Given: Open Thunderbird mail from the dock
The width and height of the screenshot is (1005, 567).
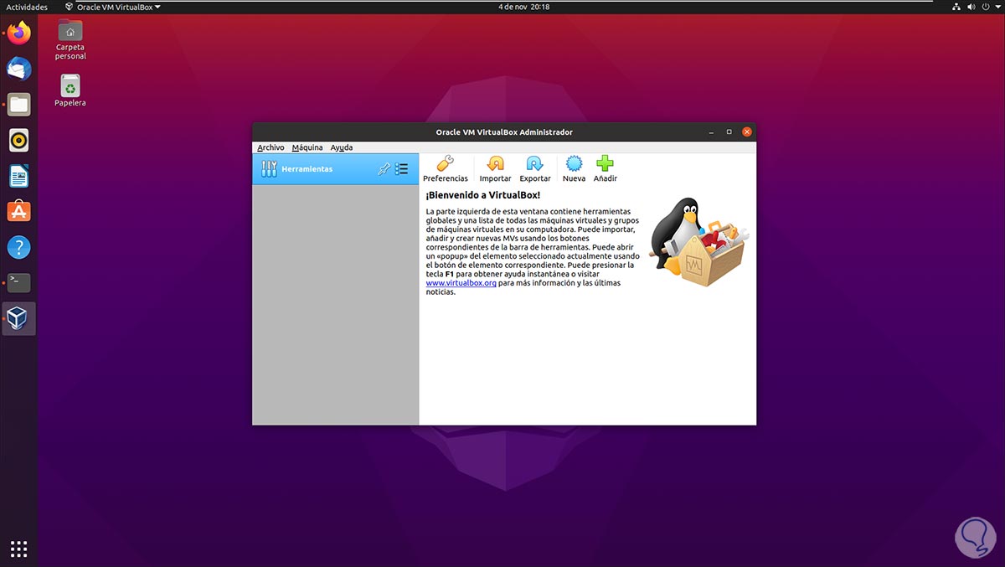Looking at the screenshot, I should 19,69.
